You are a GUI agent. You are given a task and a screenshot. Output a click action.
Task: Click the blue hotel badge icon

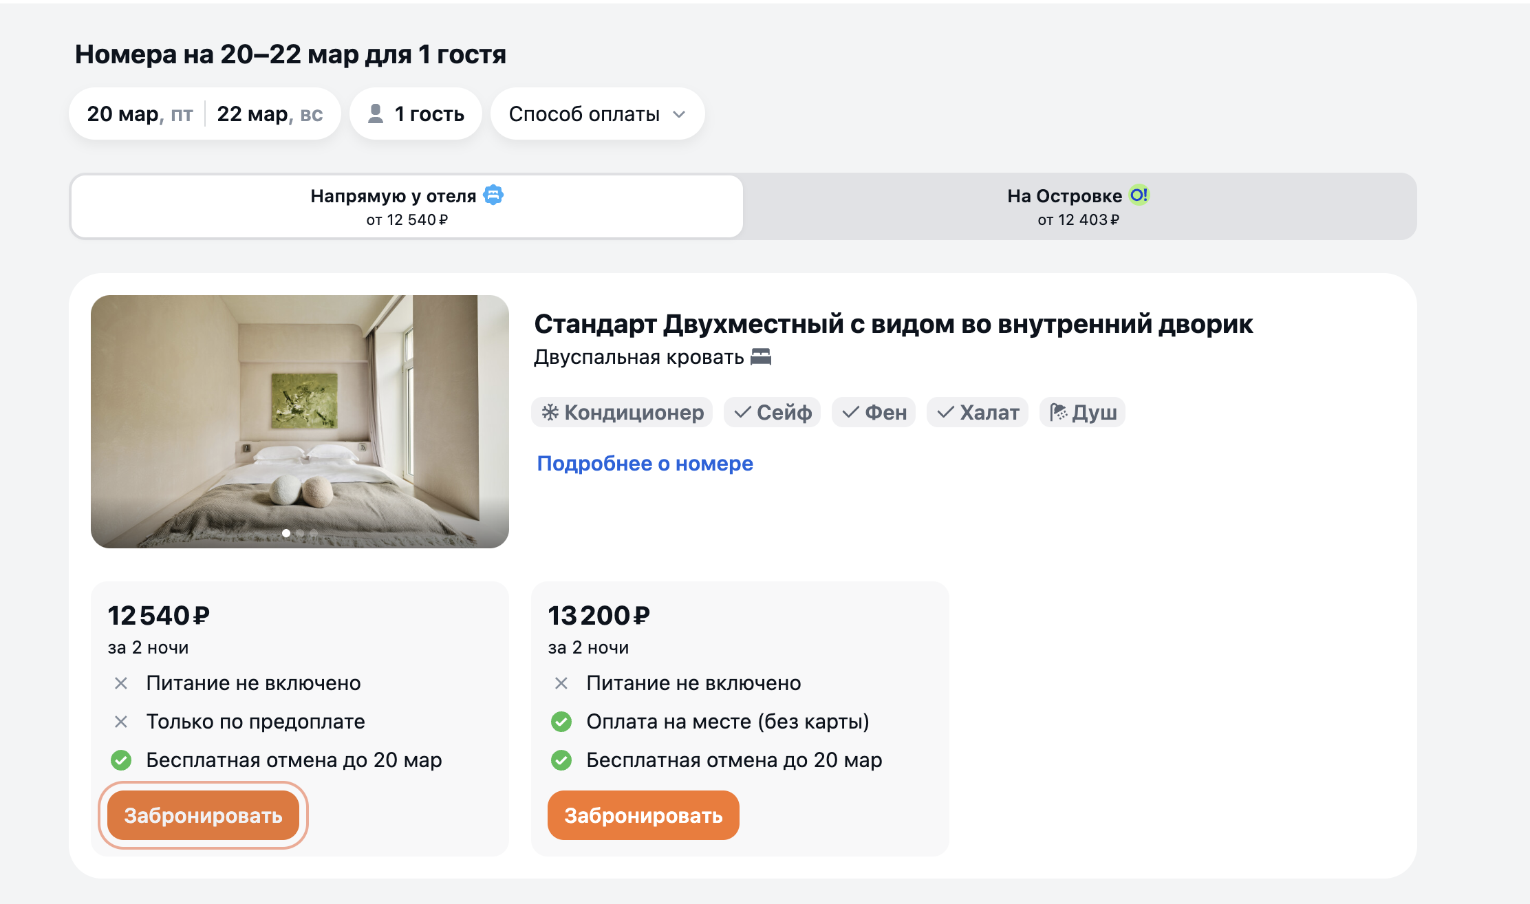[493, 195]
